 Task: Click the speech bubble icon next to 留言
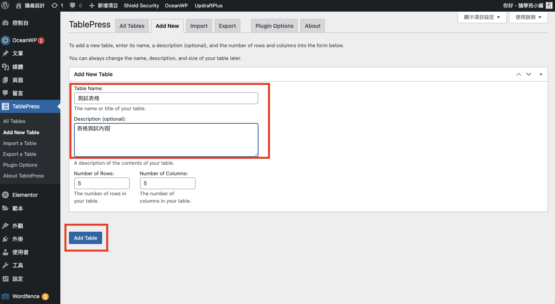pos(5,93)
